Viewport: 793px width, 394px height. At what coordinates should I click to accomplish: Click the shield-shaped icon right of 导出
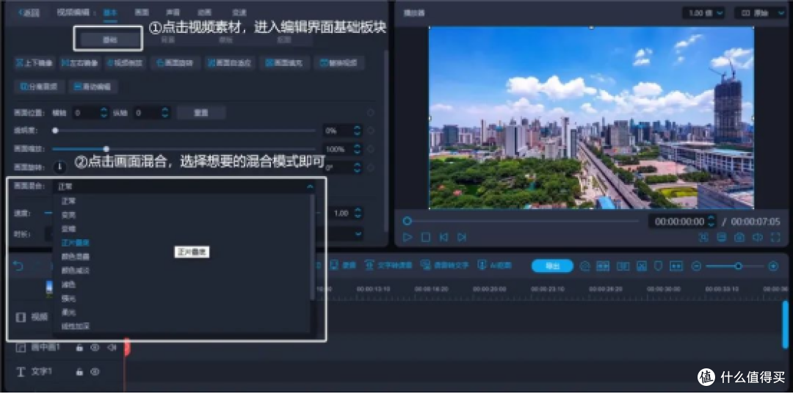point(658,266)
